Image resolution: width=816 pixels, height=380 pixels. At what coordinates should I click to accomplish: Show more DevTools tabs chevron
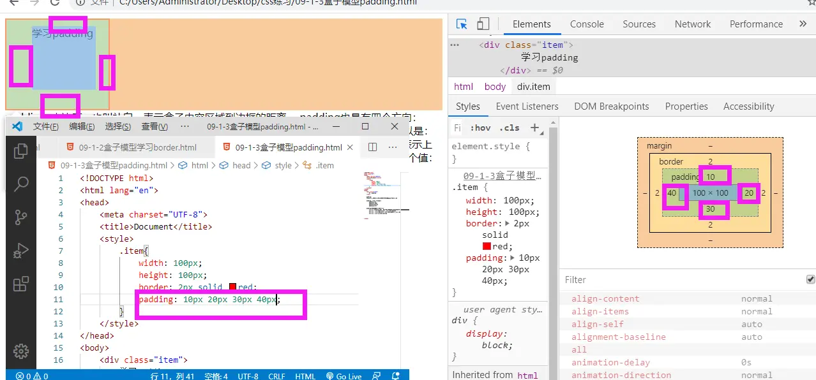tap(803, 24)
